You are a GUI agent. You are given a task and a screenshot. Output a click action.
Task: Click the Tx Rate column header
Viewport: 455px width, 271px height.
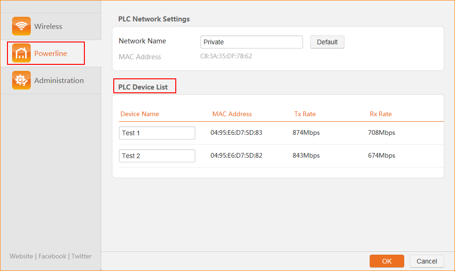[305, 114]
